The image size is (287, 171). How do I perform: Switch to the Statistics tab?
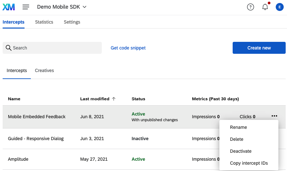pos(44,22)
